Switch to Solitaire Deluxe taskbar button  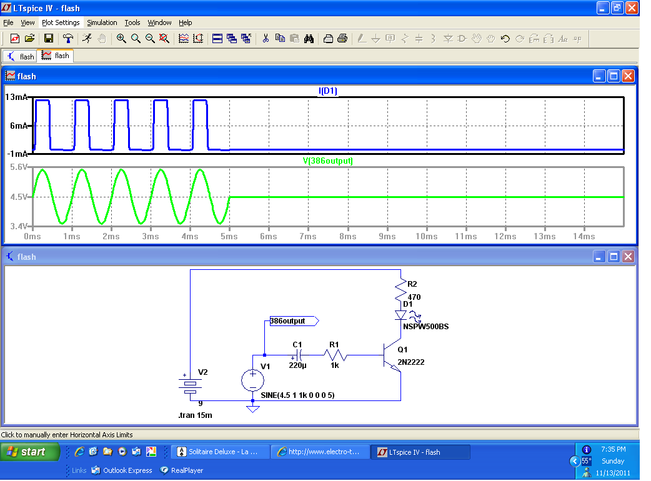[221, 452]
